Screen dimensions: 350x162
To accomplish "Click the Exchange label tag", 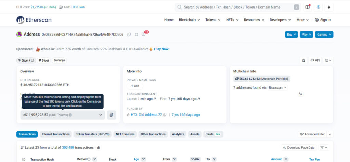I will [59, 60].
